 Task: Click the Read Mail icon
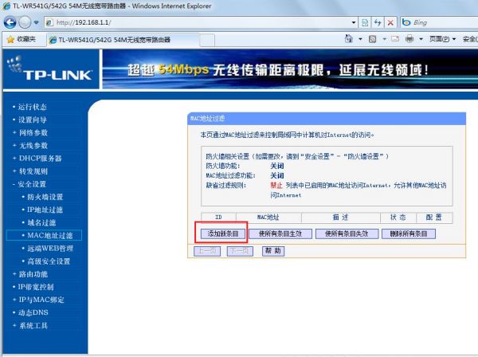pyautogui.click(x=395, y=39)
